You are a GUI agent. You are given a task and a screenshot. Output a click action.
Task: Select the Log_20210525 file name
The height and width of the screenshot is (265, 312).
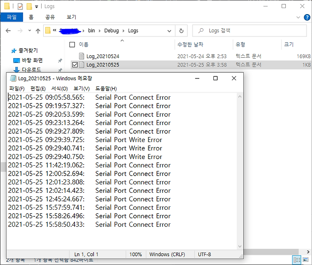[103, 65]
